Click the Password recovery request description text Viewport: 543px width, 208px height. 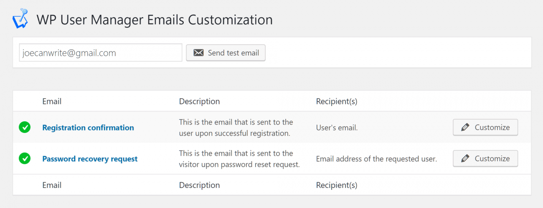point(239,159)
